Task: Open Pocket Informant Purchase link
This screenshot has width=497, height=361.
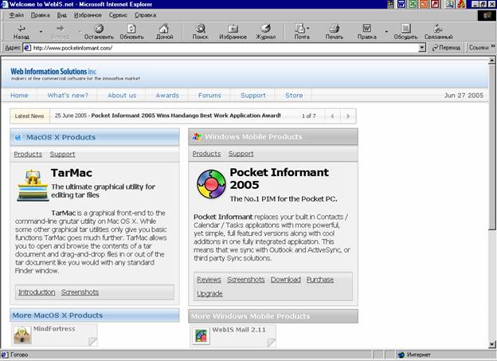Action: pyautogui.click(x=320, y=280)
